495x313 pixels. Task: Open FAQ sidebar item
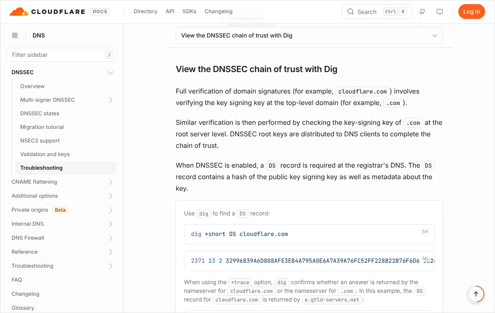coord(16,280)
